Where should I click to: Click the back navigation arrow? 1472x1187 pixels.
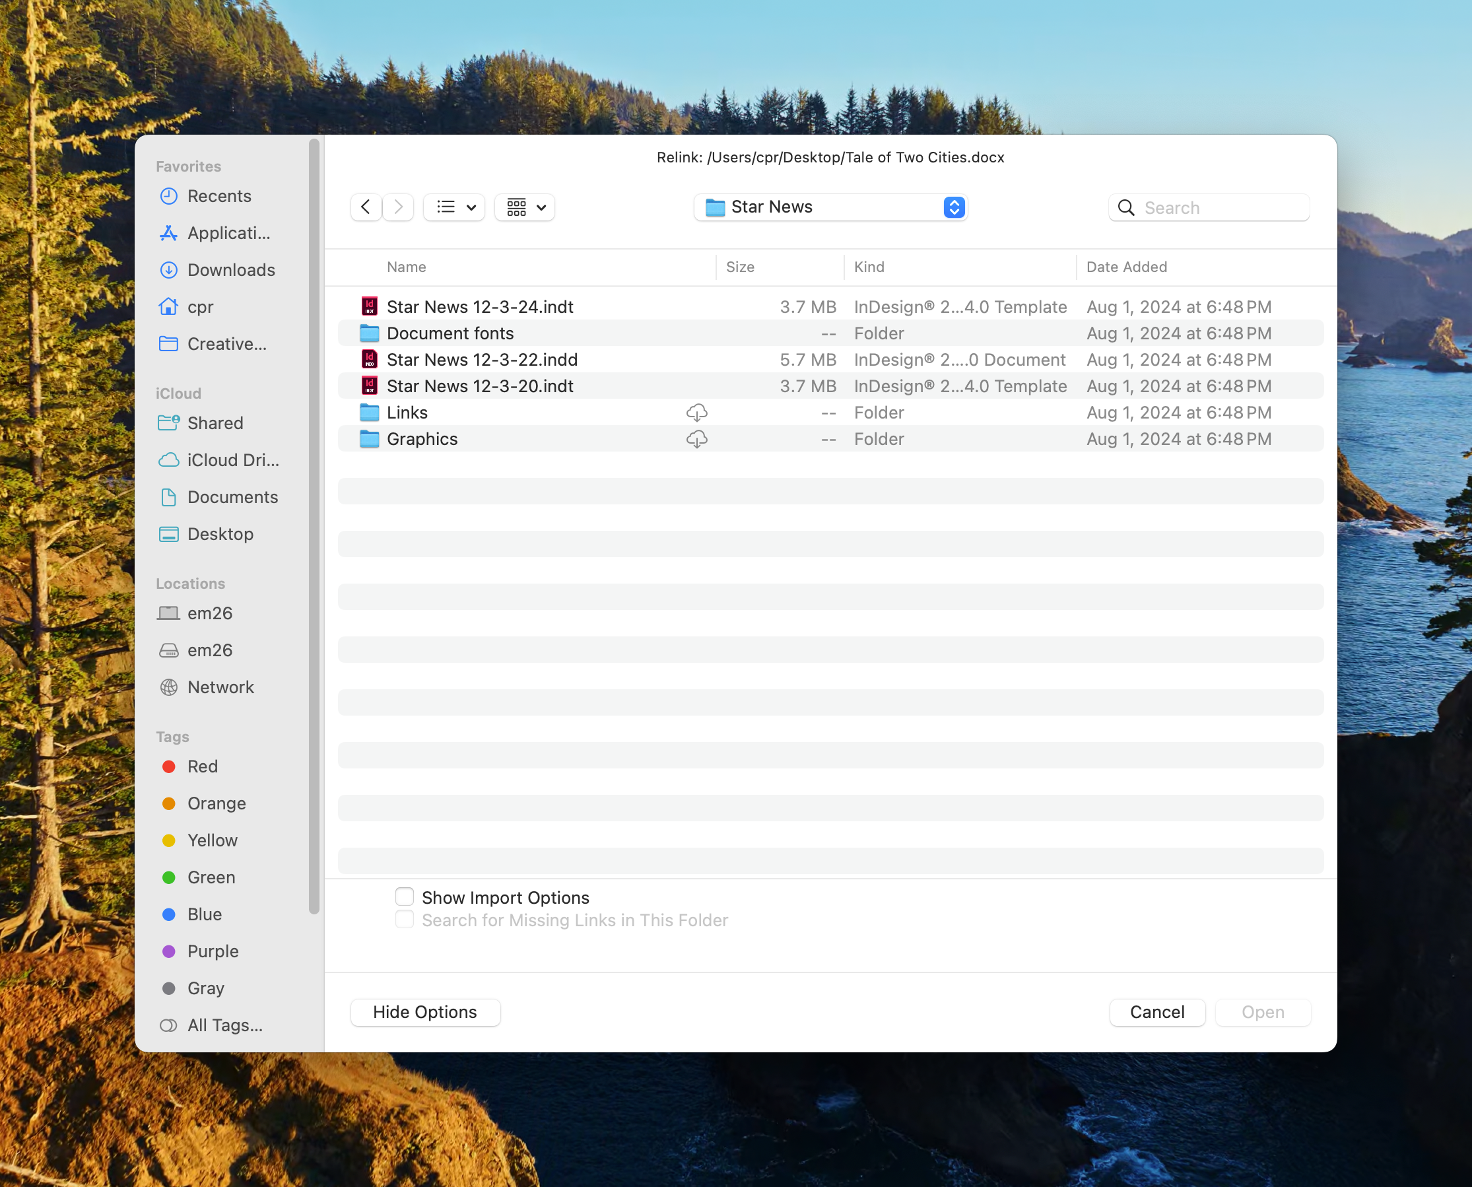tap(366, 207)
